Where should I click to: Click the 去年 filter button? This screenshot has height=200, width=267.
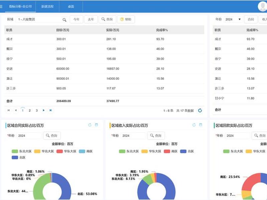tap(91, 19)
